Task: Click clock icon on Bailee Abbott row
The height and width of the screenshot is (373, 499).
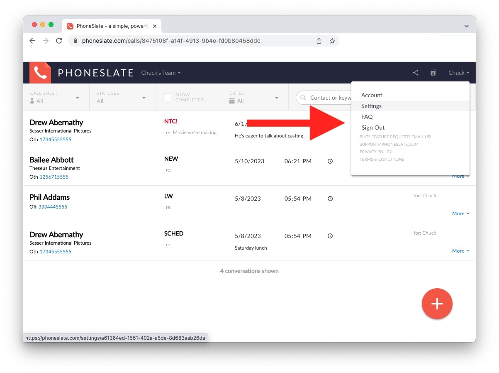Action: coord(330,161)
